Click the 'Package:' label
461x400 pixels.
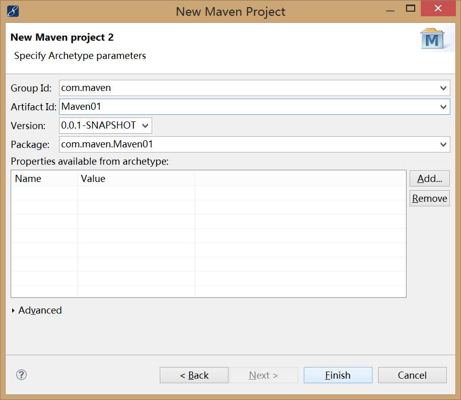click(x=31, y=144)
